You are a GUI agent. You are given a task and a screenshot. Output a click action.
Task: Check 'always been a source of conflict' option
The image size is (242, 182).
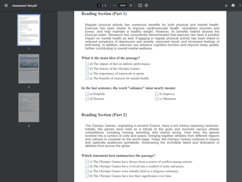tap(87, 162)
